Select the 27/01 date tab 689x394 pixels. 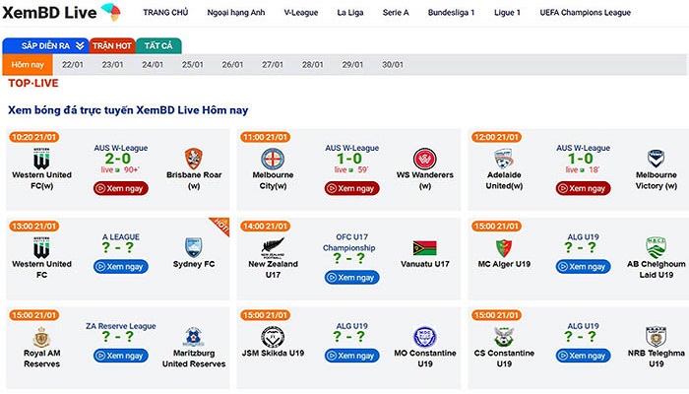tap(273, 65)
